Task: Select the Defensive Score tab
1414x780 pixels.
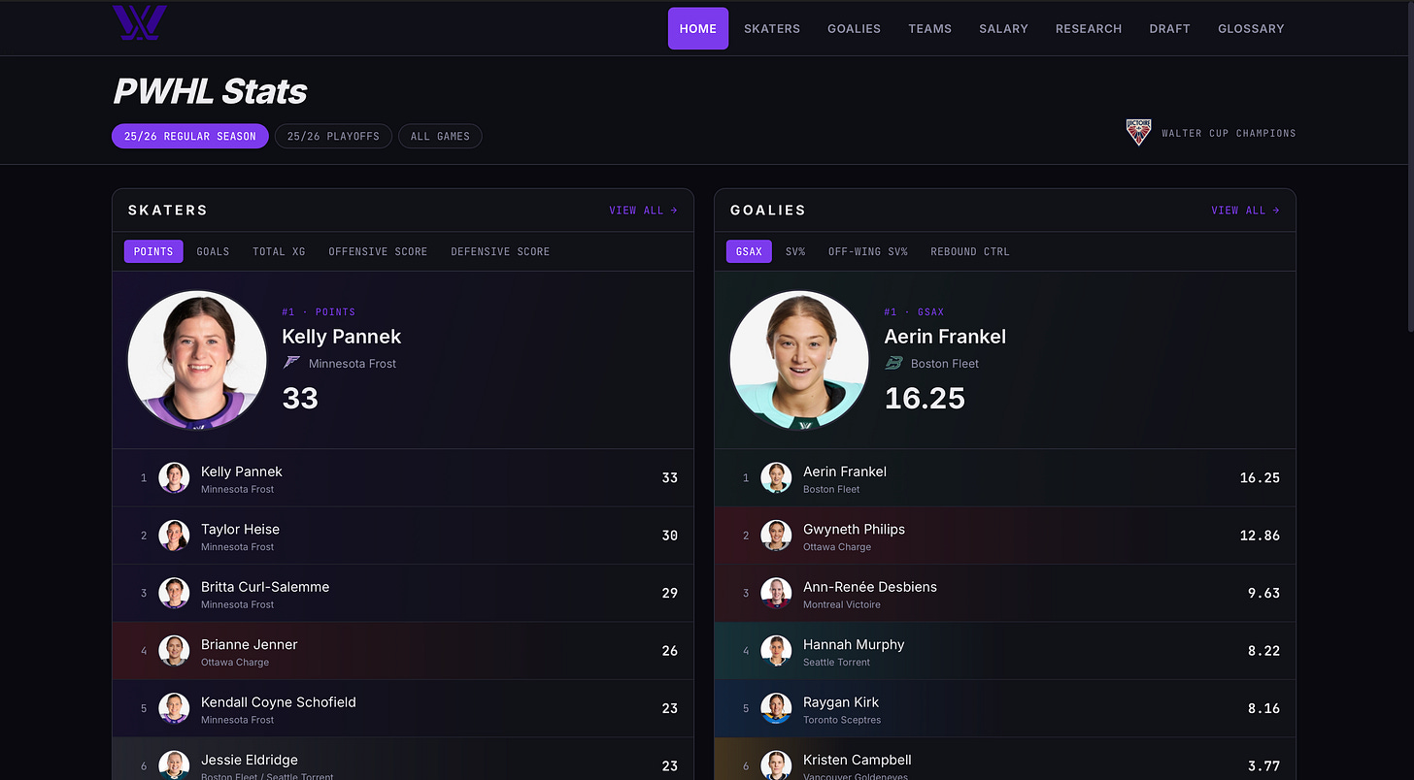Action: tap(500, 251)
